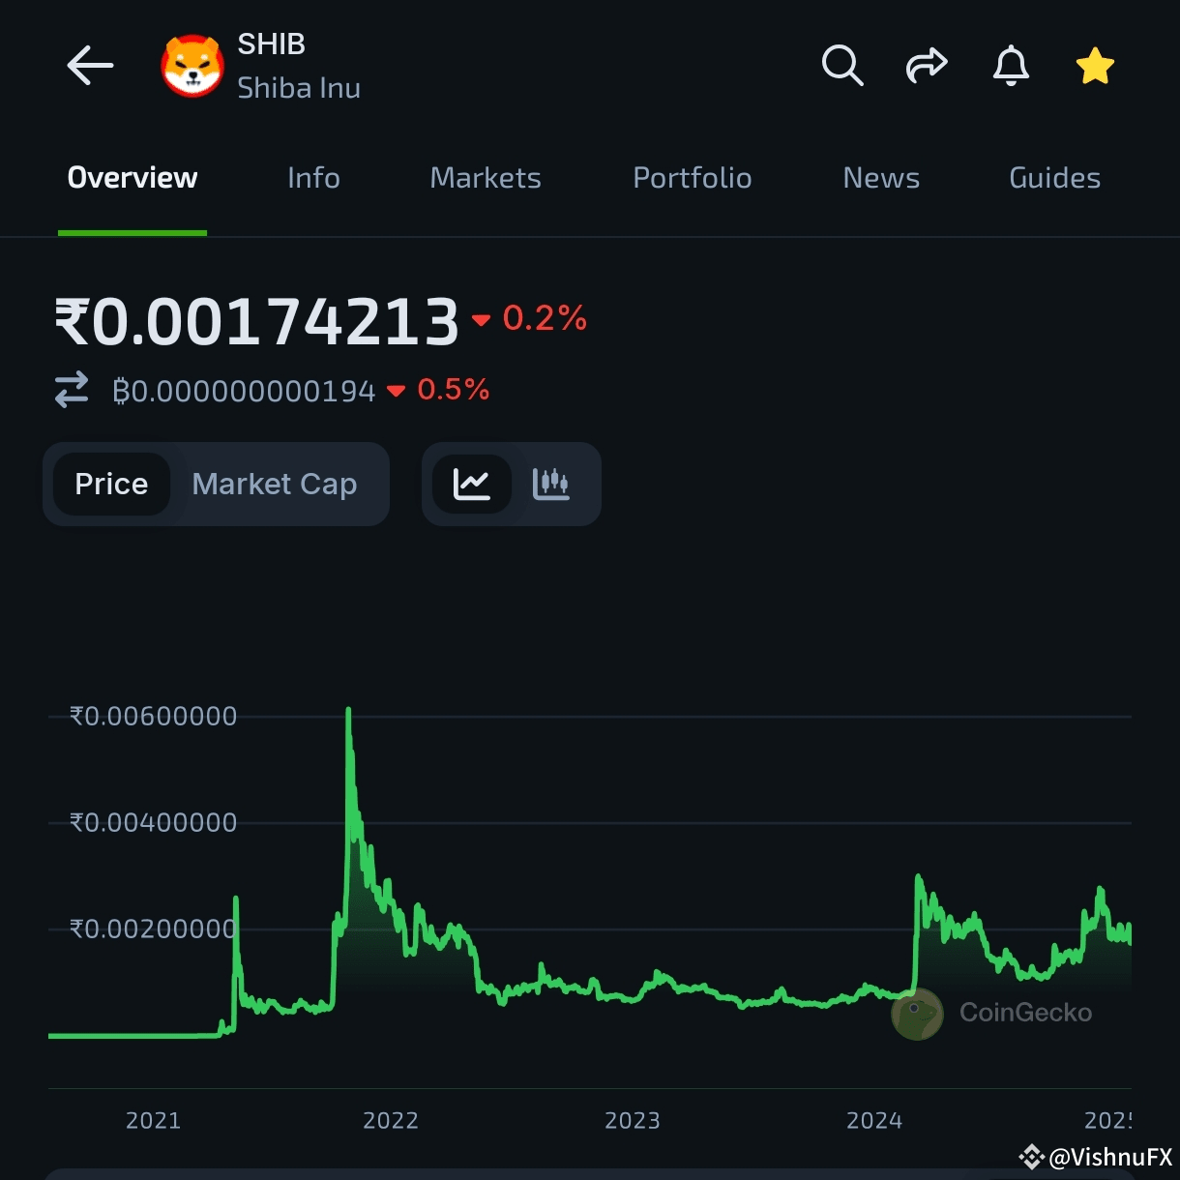
Task: Toggle the favorite star for SHIB
Action: point(1095,65)
